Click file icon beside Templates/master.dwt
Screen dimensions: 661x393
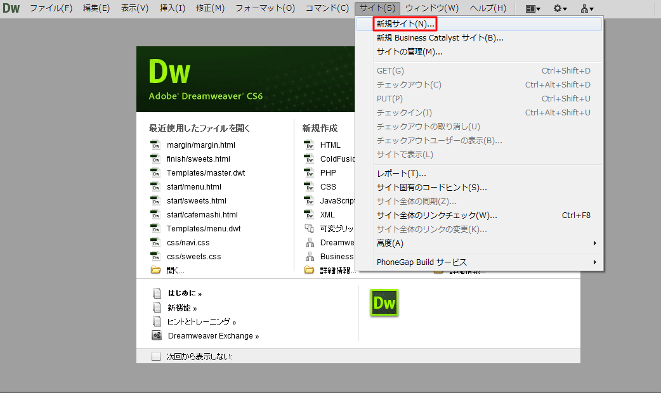click(155, 172)
